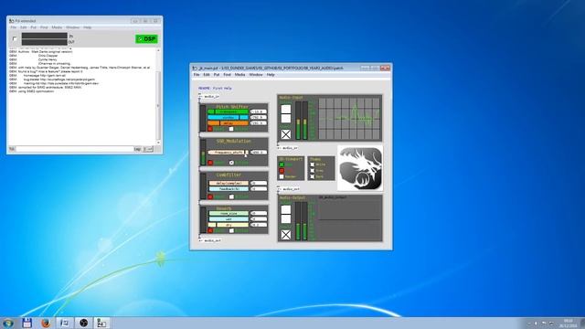Click the number box beside room_size
The height and width of the screenshot is (329, 585).
coord(259,213)
